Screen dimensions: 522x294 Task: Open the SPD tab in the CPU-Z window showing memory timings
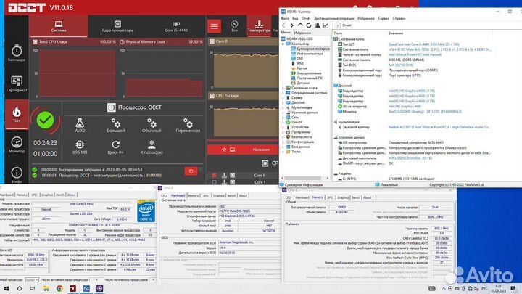click(330, 197)
